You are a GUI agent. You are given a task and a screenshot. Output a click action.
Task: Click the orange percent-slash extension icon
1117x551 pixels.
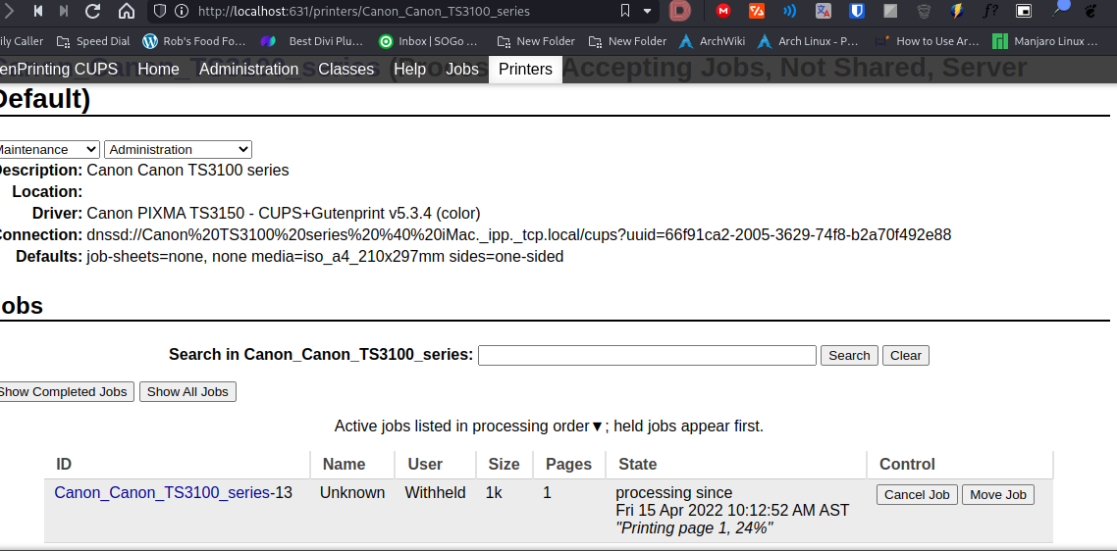[x=757, y=11]
